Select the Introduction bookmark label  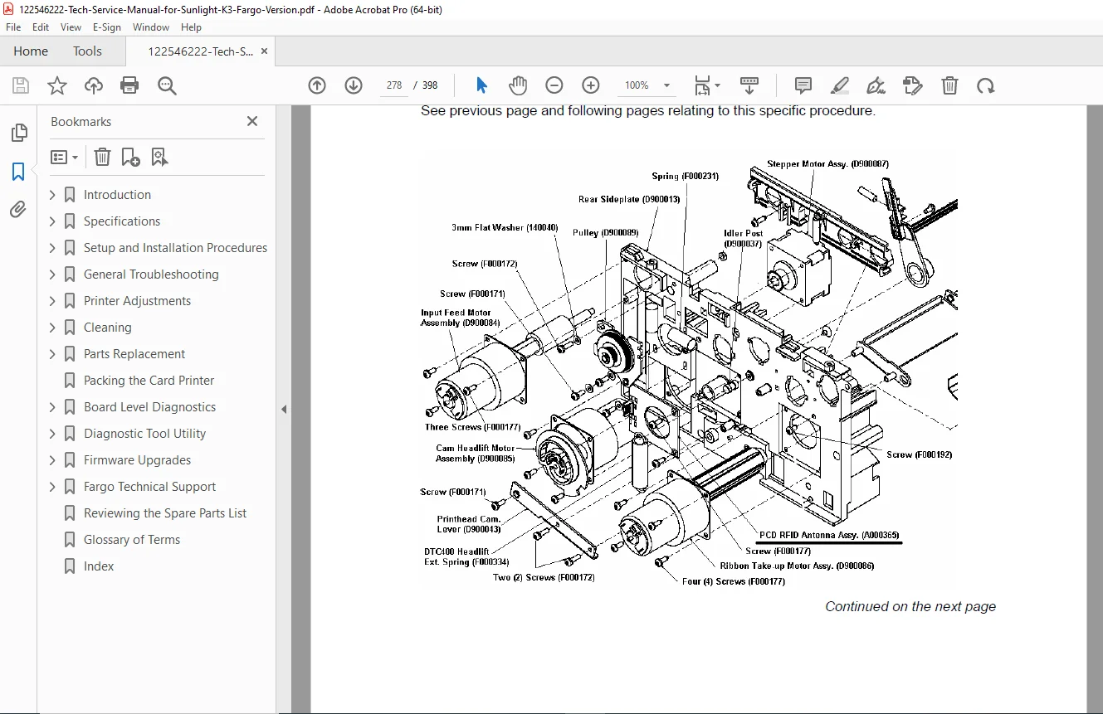click(x=117, y=195)
